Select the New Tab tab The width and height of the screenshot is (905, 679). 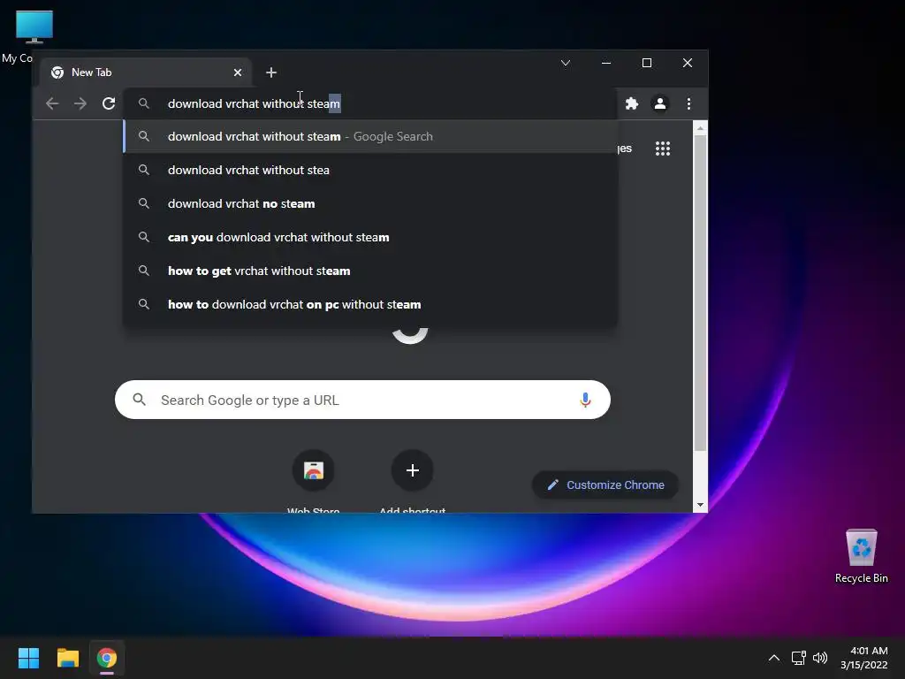[146, 72]
